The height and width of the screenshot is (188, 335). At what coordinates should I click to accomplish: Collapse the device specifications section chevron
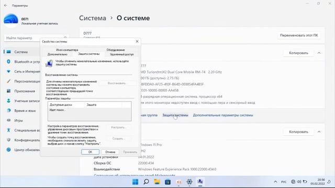(319, 53)
